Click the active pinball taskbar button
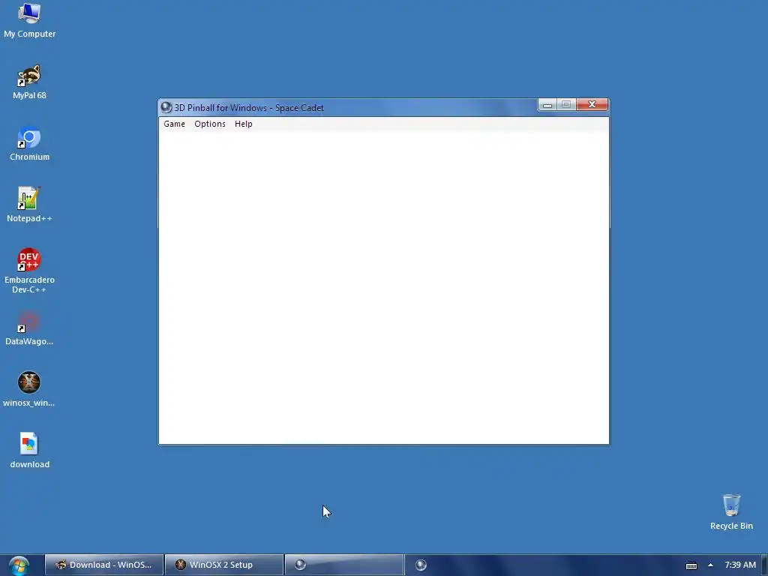This screenshot has height=576, width=768. coord(344,565)
